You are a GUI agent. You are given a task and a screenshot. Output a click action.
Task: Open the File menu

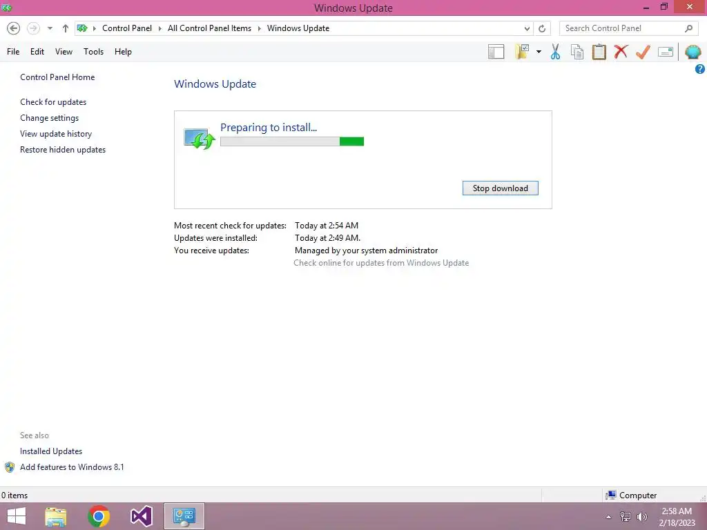pos(13,52)
